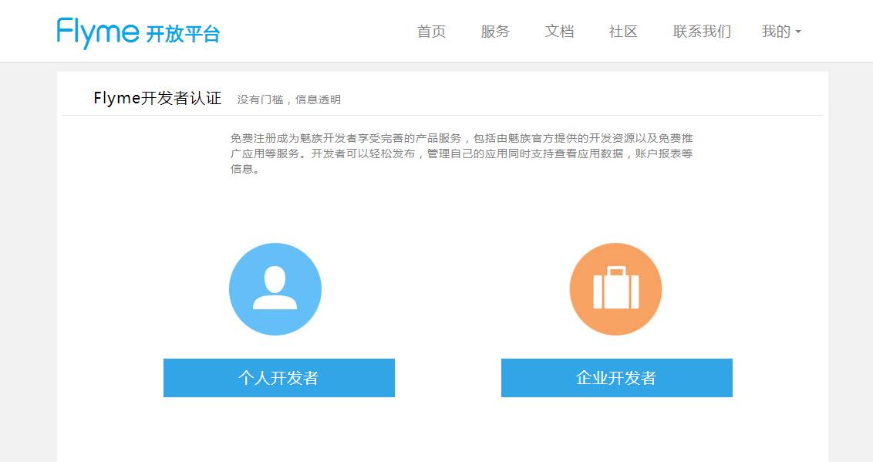Click the 没有门槛，信息透明 subtitle text
Screen dimensions: 873x462
pyautogui.click(x=290, y=99)
